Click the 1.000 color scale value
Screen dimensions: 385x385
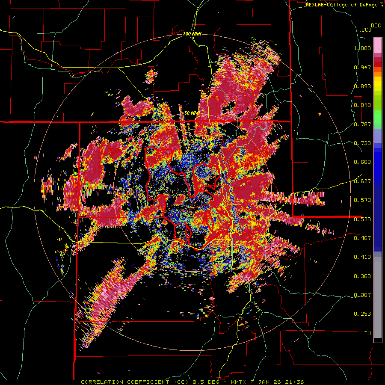362,48
